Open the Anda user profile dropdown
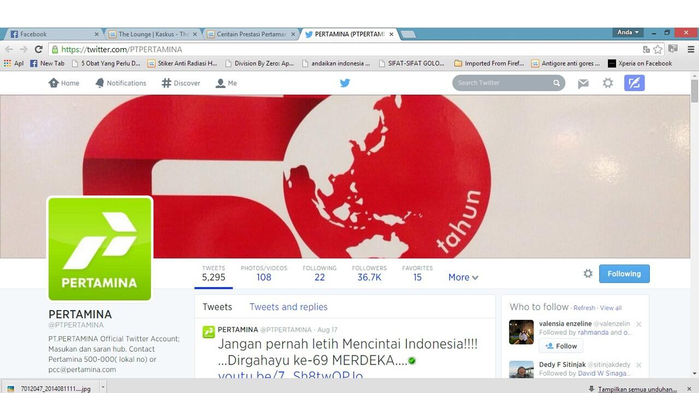Screen dimensions: 699x393 (x=628, y=32)
